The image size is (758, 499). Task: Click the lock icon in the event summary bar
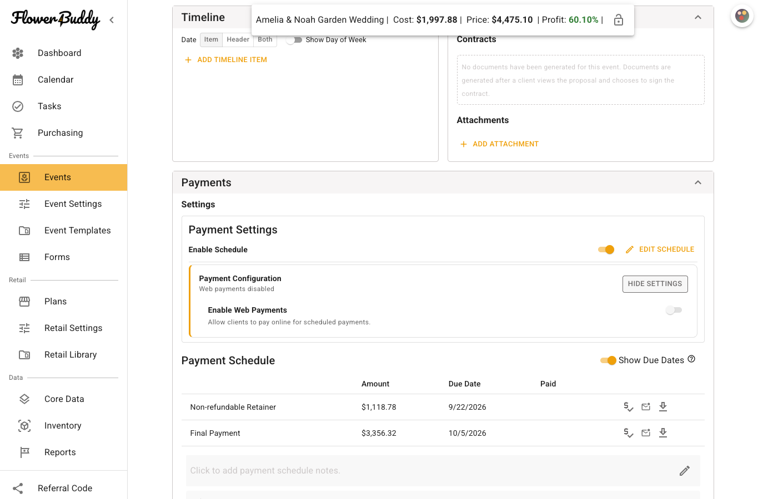(619, 20)
